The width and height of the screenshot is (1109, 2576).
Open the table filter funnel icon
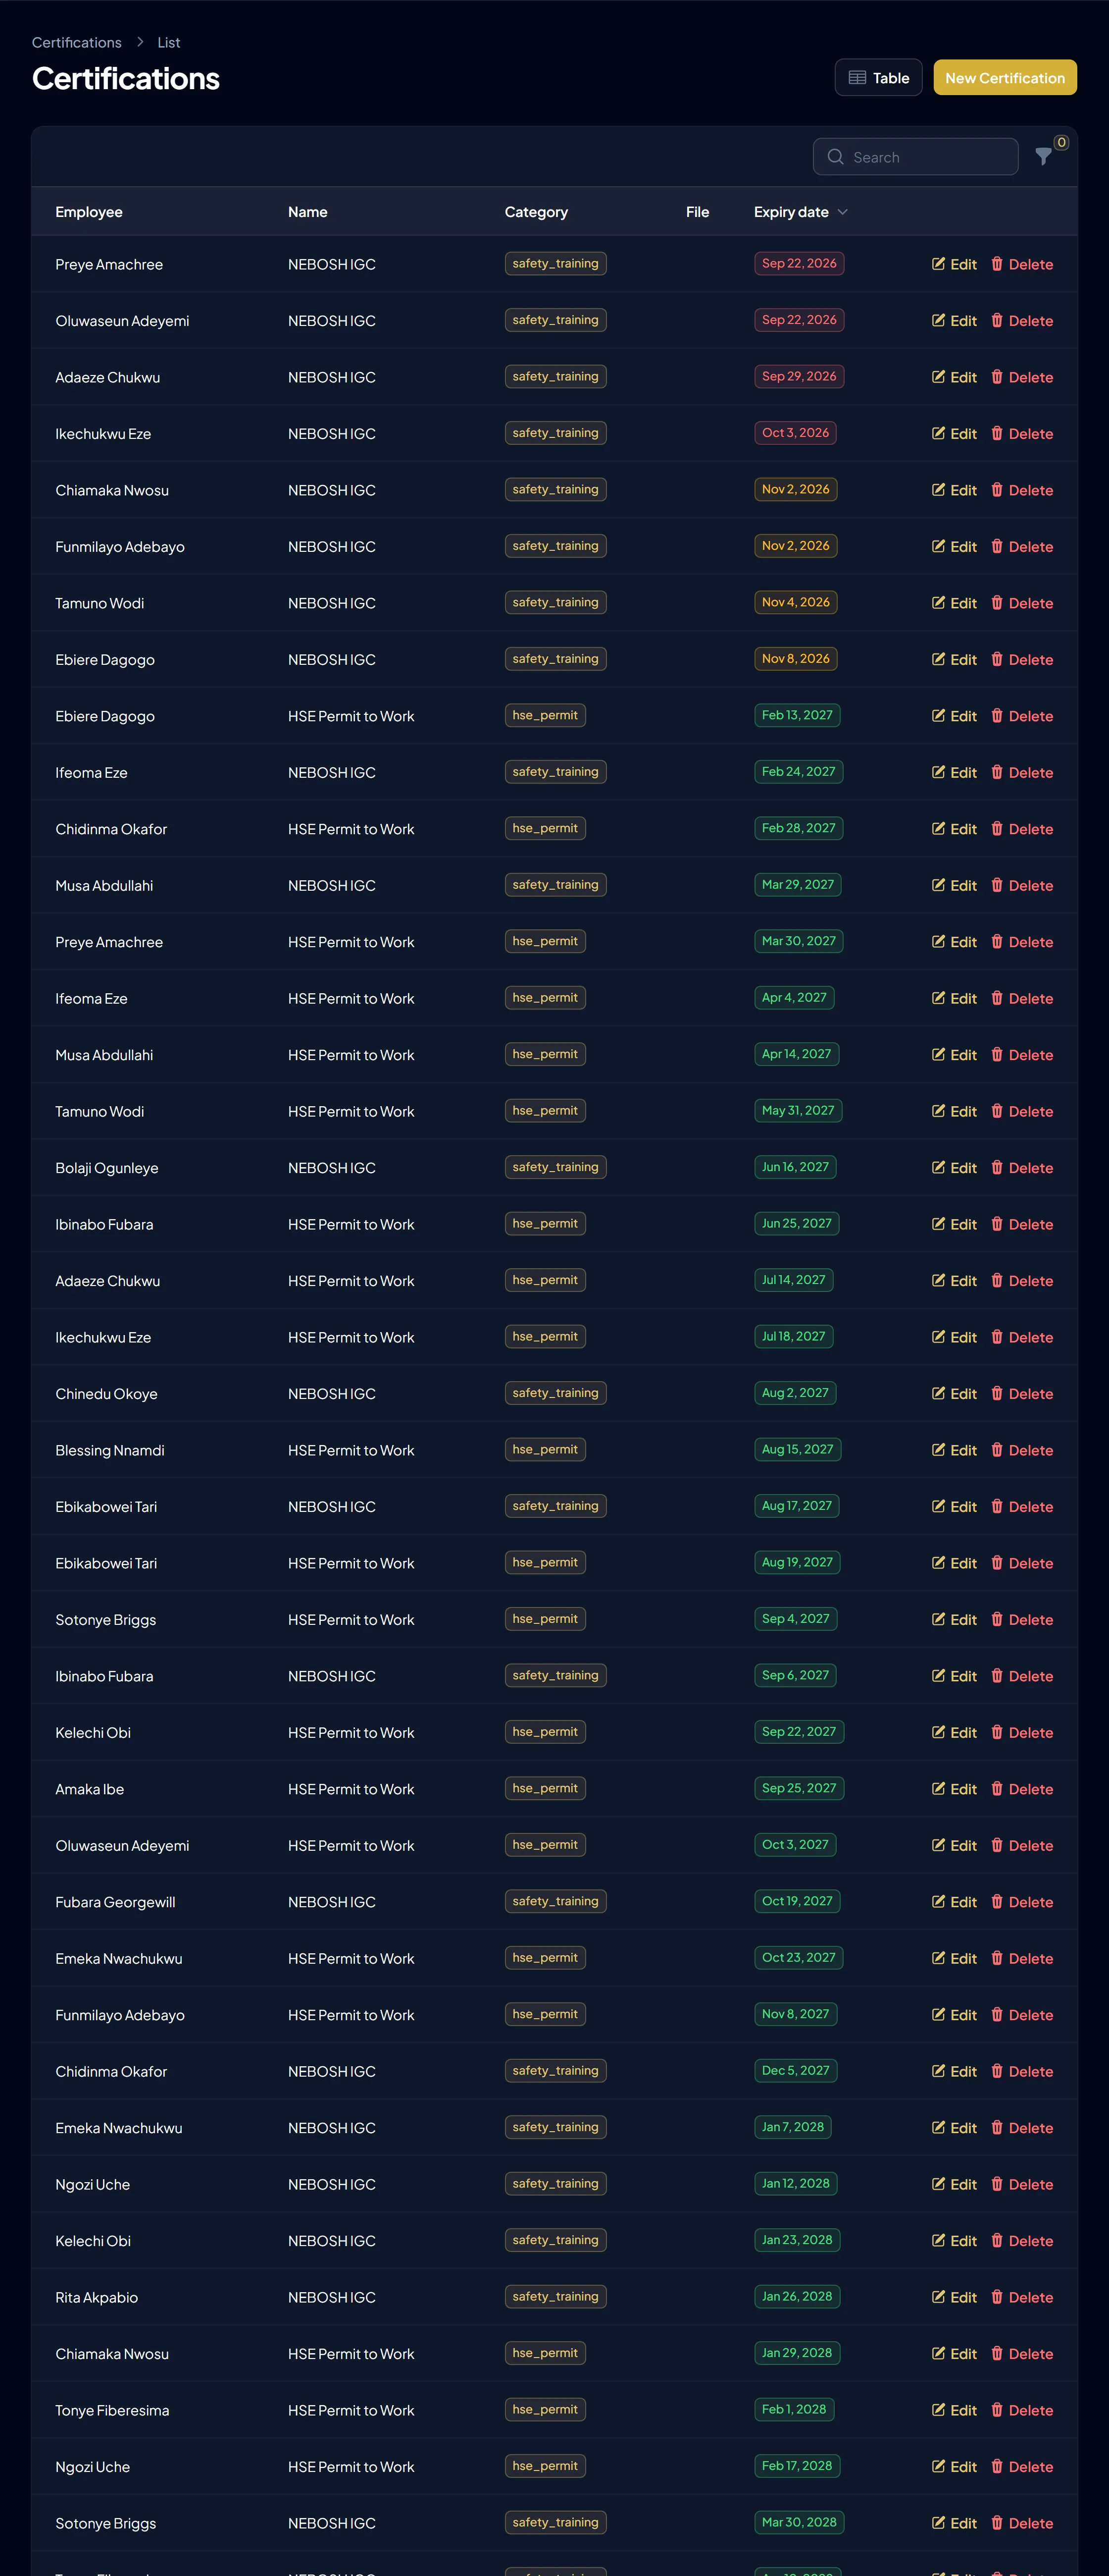click(x=1043, y=157)
